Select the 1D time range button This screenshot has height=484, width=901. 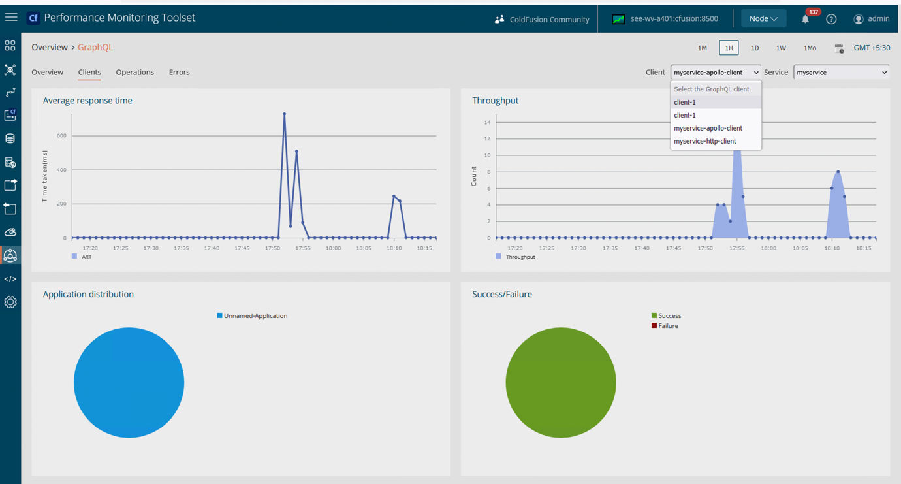755,48
